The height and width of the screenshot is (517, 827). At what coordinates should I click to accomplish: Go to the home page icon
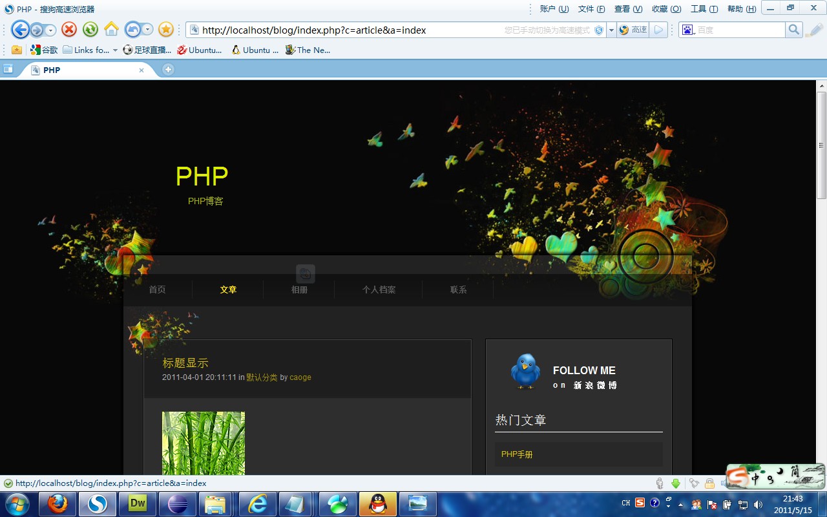pyautogui.click(x=111, y=30)
